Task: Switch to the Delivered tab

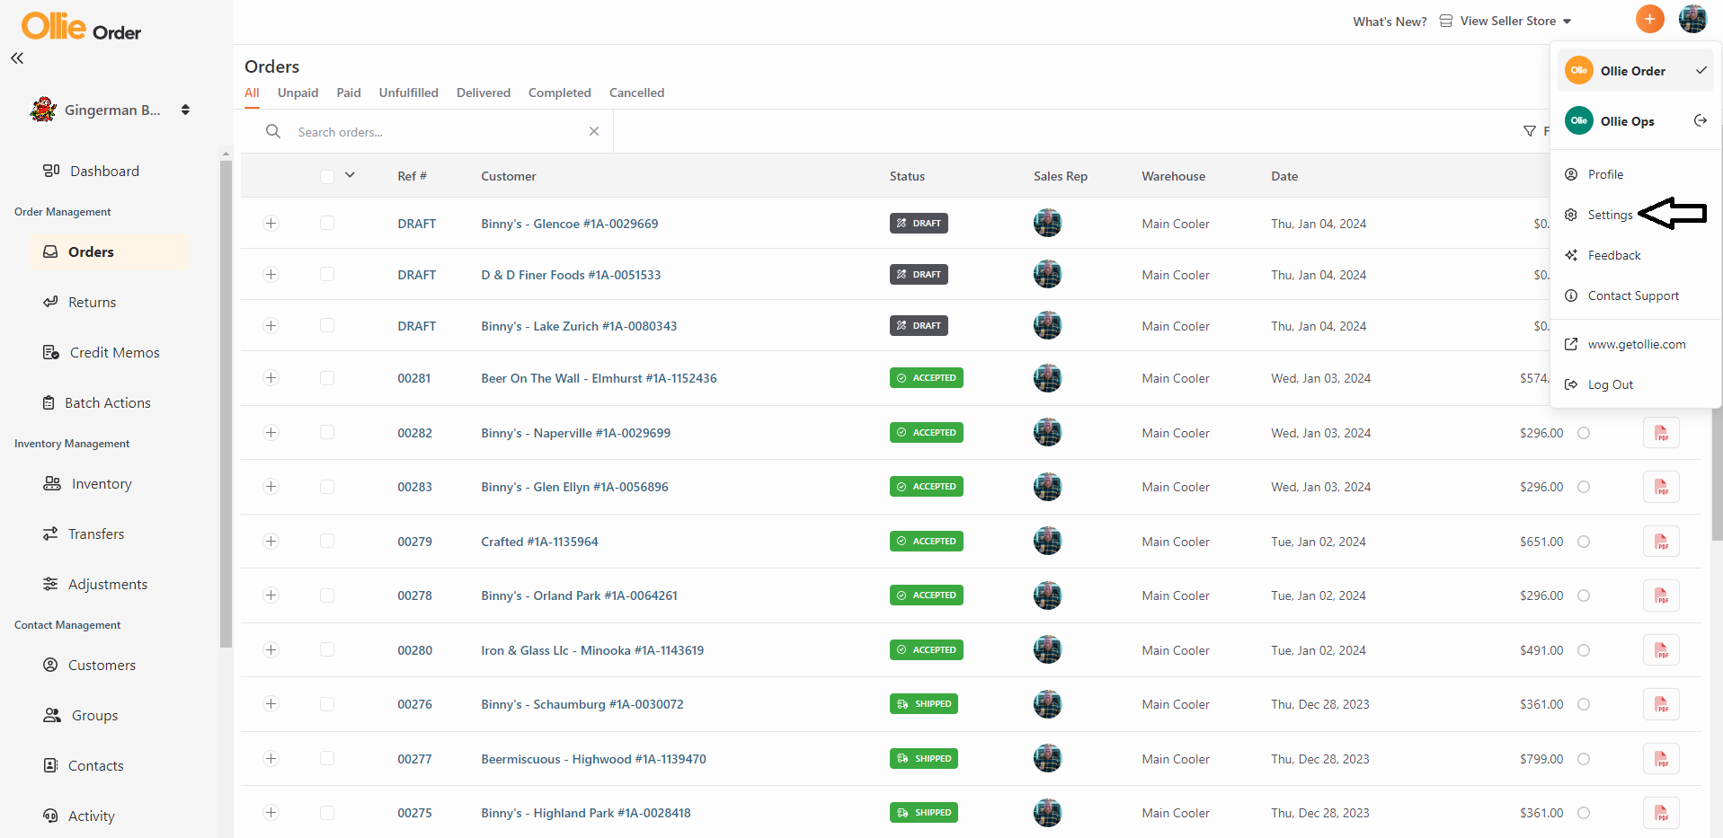Action: (484, 93)
